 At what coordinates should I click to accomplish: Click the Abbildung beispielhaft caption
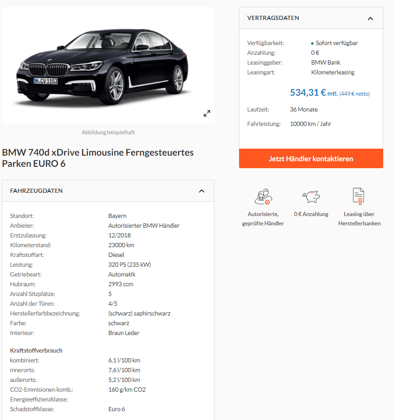[x=108, y=132]
